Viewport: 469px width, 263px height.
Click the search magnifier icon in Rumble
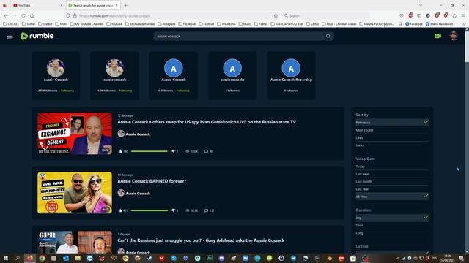coord(328,36)
